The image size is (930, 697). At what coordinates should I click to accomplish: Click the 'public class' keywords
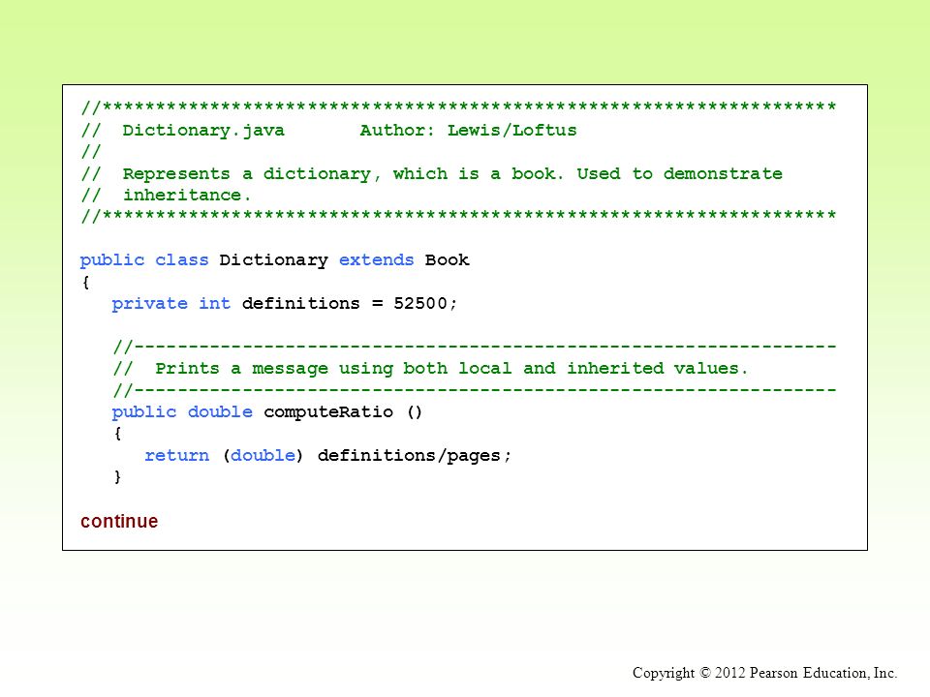(144, 260)
